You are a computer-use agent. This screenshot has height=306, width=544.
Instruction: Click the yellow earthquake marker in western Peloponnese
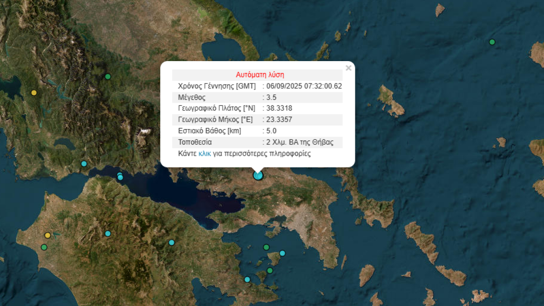point(47,235)
